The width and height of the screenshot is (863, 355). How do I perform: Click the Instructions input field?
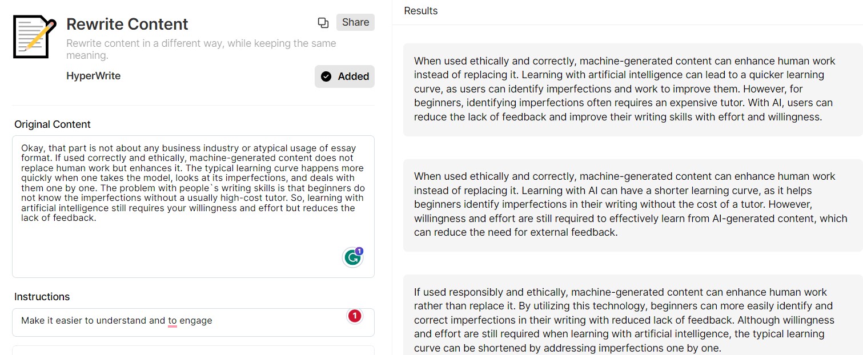(x=193, y=322)
